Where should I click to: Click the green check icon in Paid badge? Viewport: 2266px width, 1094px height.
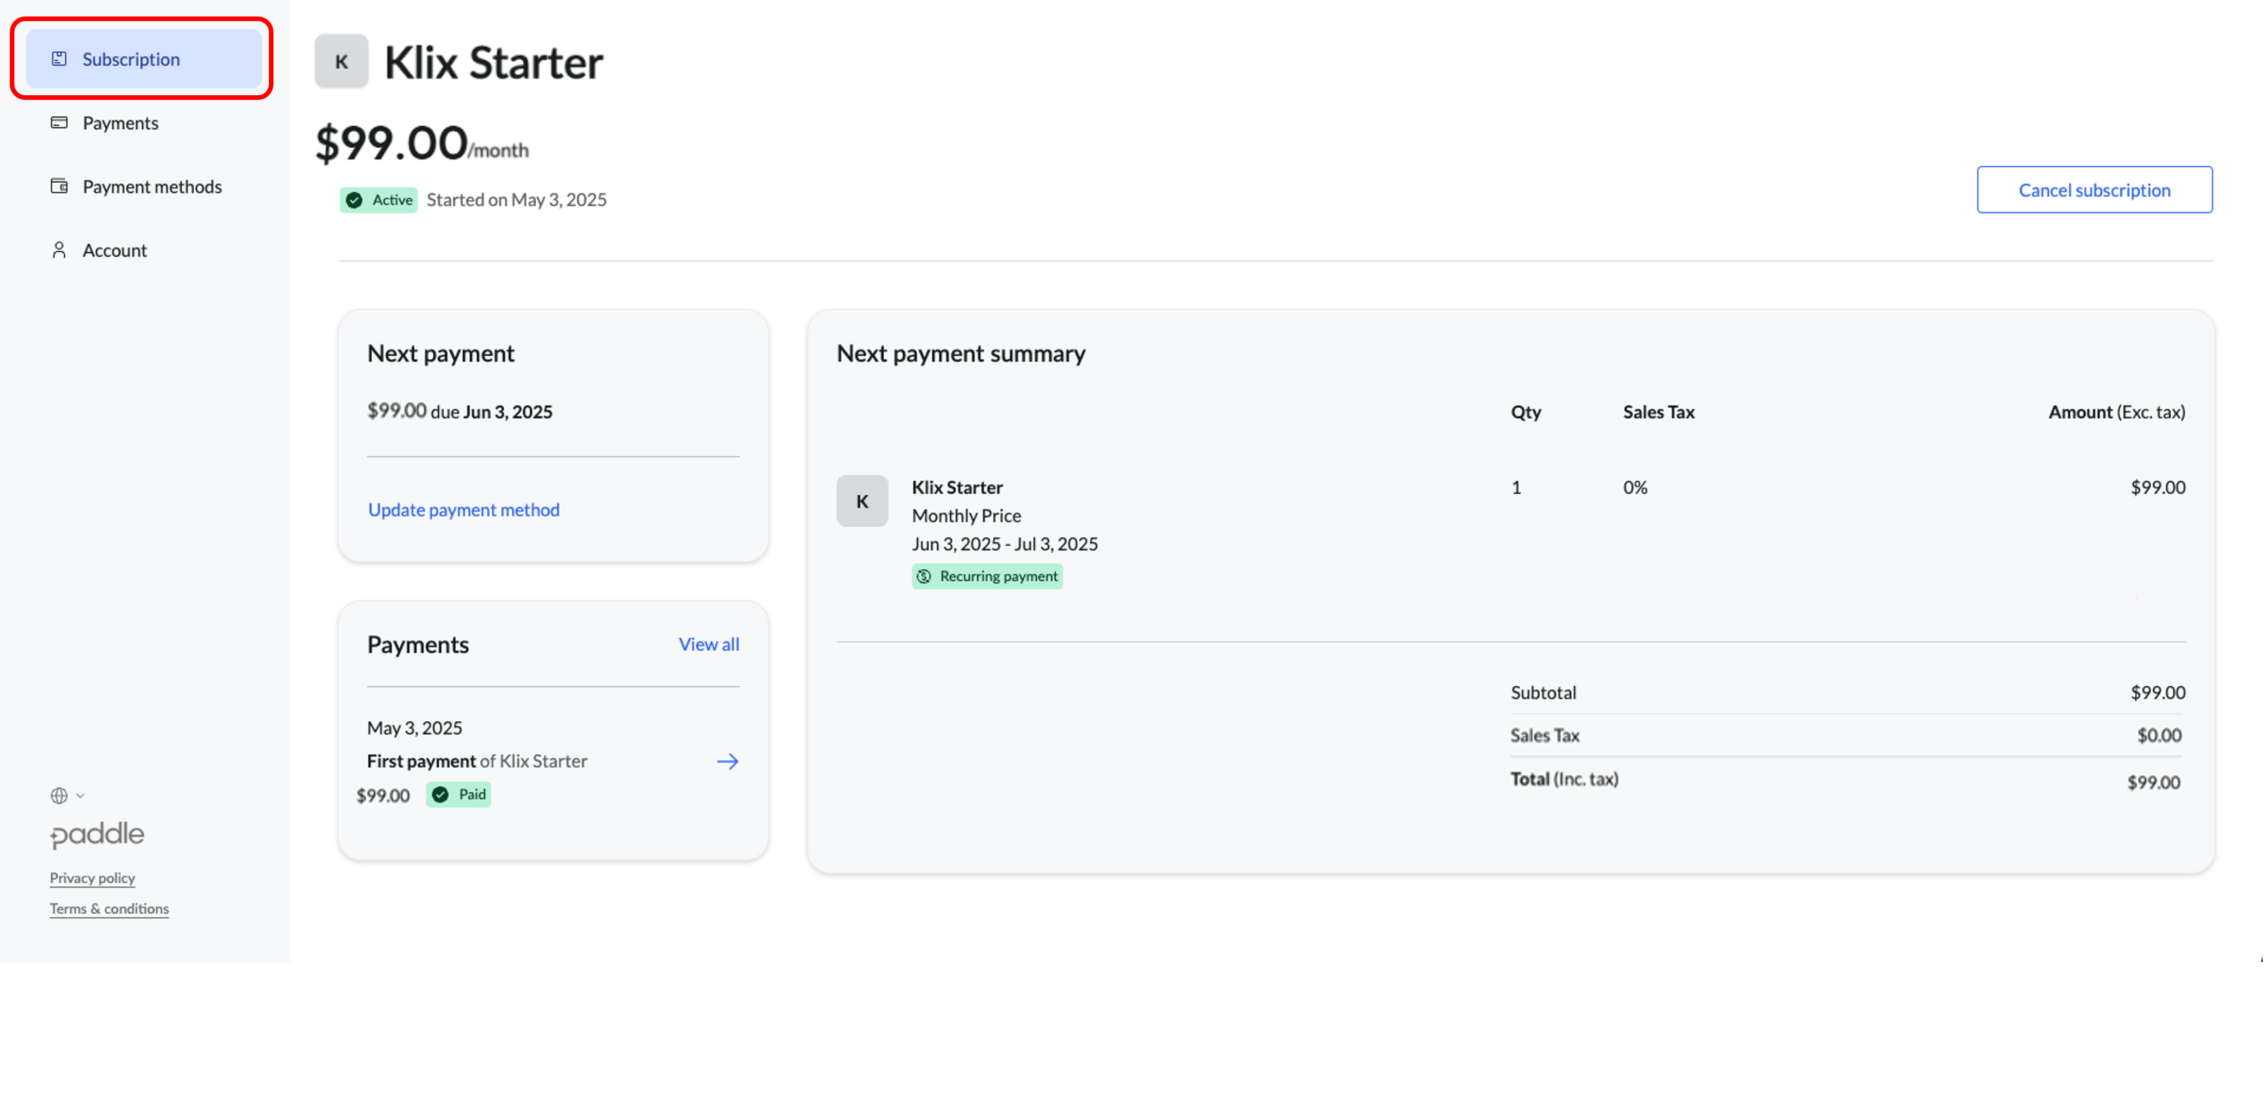[441, 795]
